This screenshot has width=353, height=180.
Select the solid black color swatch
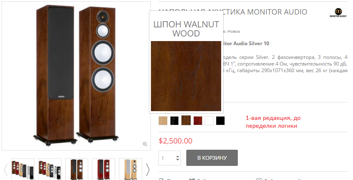pos(220,121)
